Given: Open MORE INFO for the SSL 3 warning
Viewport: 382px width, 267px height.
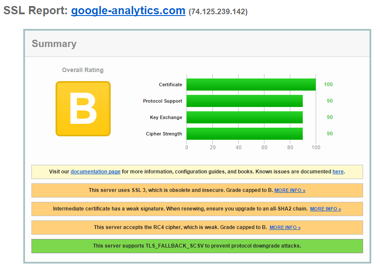Looking at the screenshot, I should click(x=289, y=190).
